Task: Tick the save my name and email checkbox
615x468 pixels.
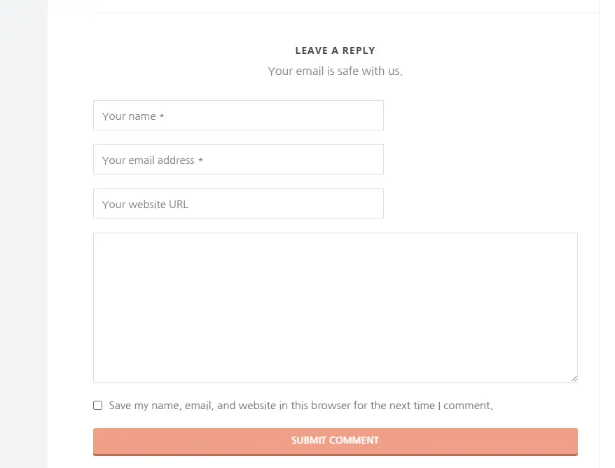Action: (97, 405)
